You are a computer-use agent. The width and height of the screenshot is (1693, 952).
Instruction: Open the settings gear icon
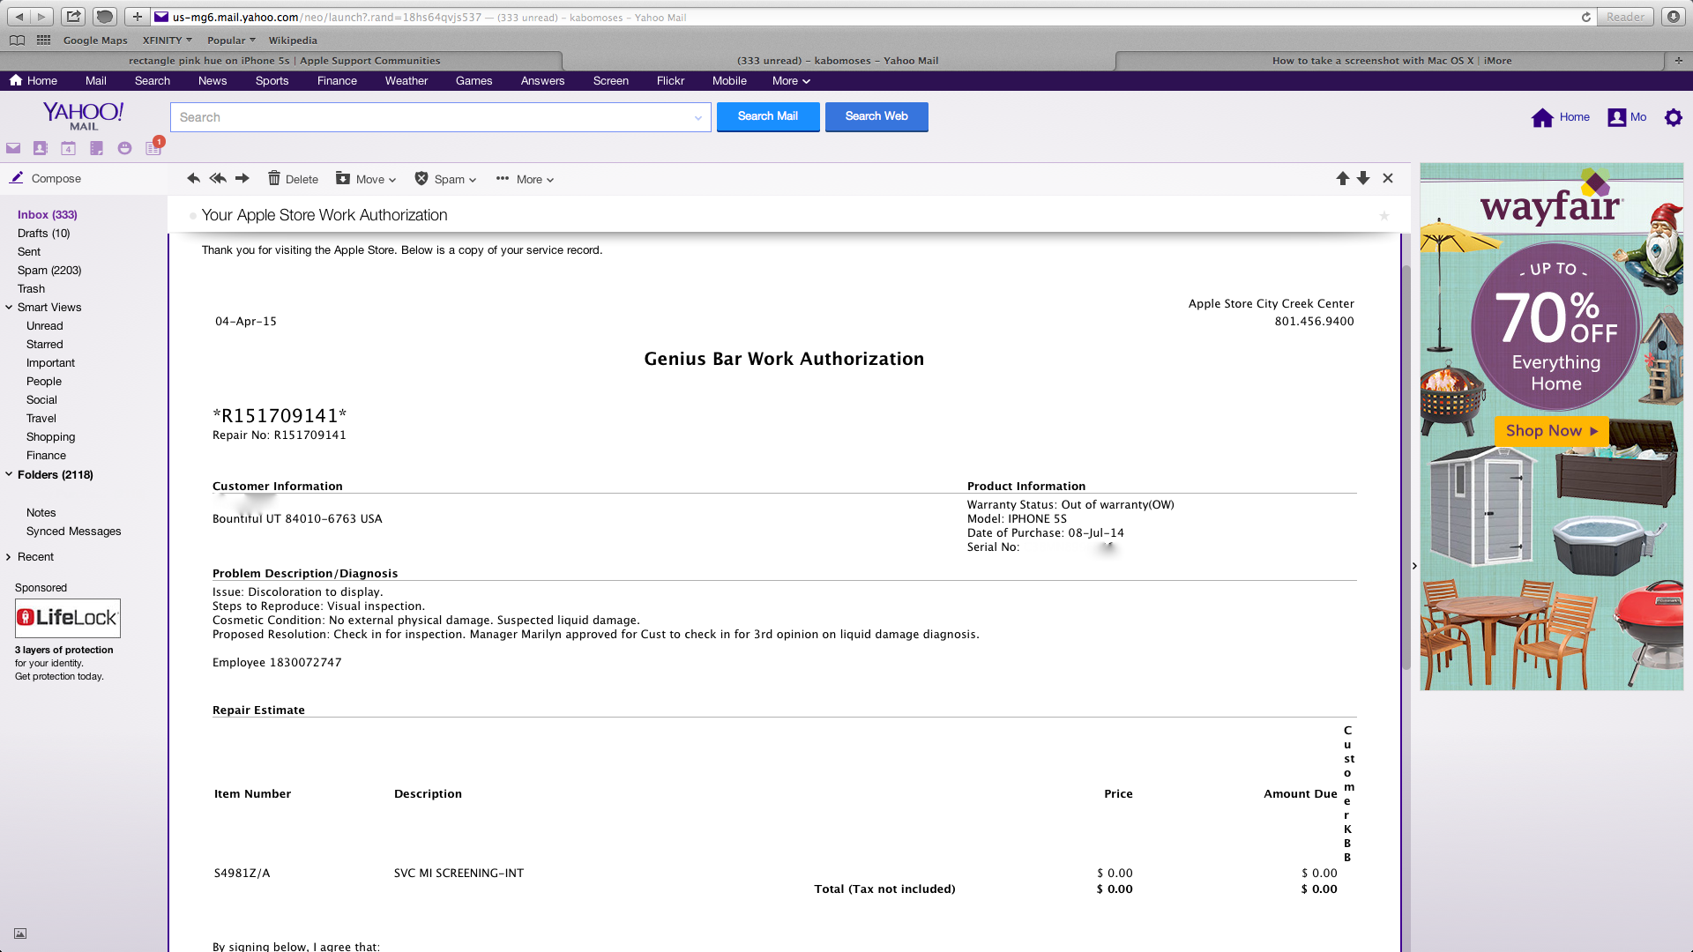coord(1673,117)
